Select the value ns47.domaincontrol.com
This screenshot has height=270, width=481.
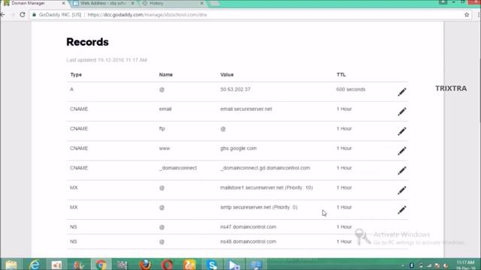(248, 226)
